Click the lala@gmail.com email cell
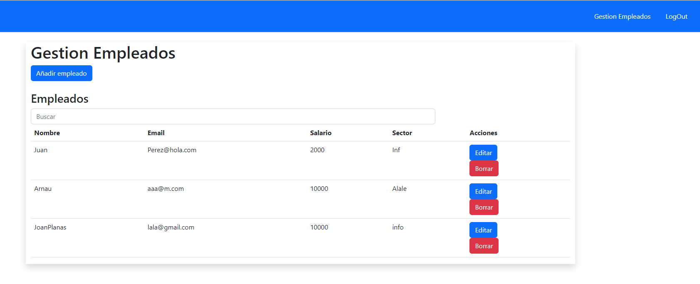Image resolution: width=700 pixels, height=284 pixels. coord(171,227)
